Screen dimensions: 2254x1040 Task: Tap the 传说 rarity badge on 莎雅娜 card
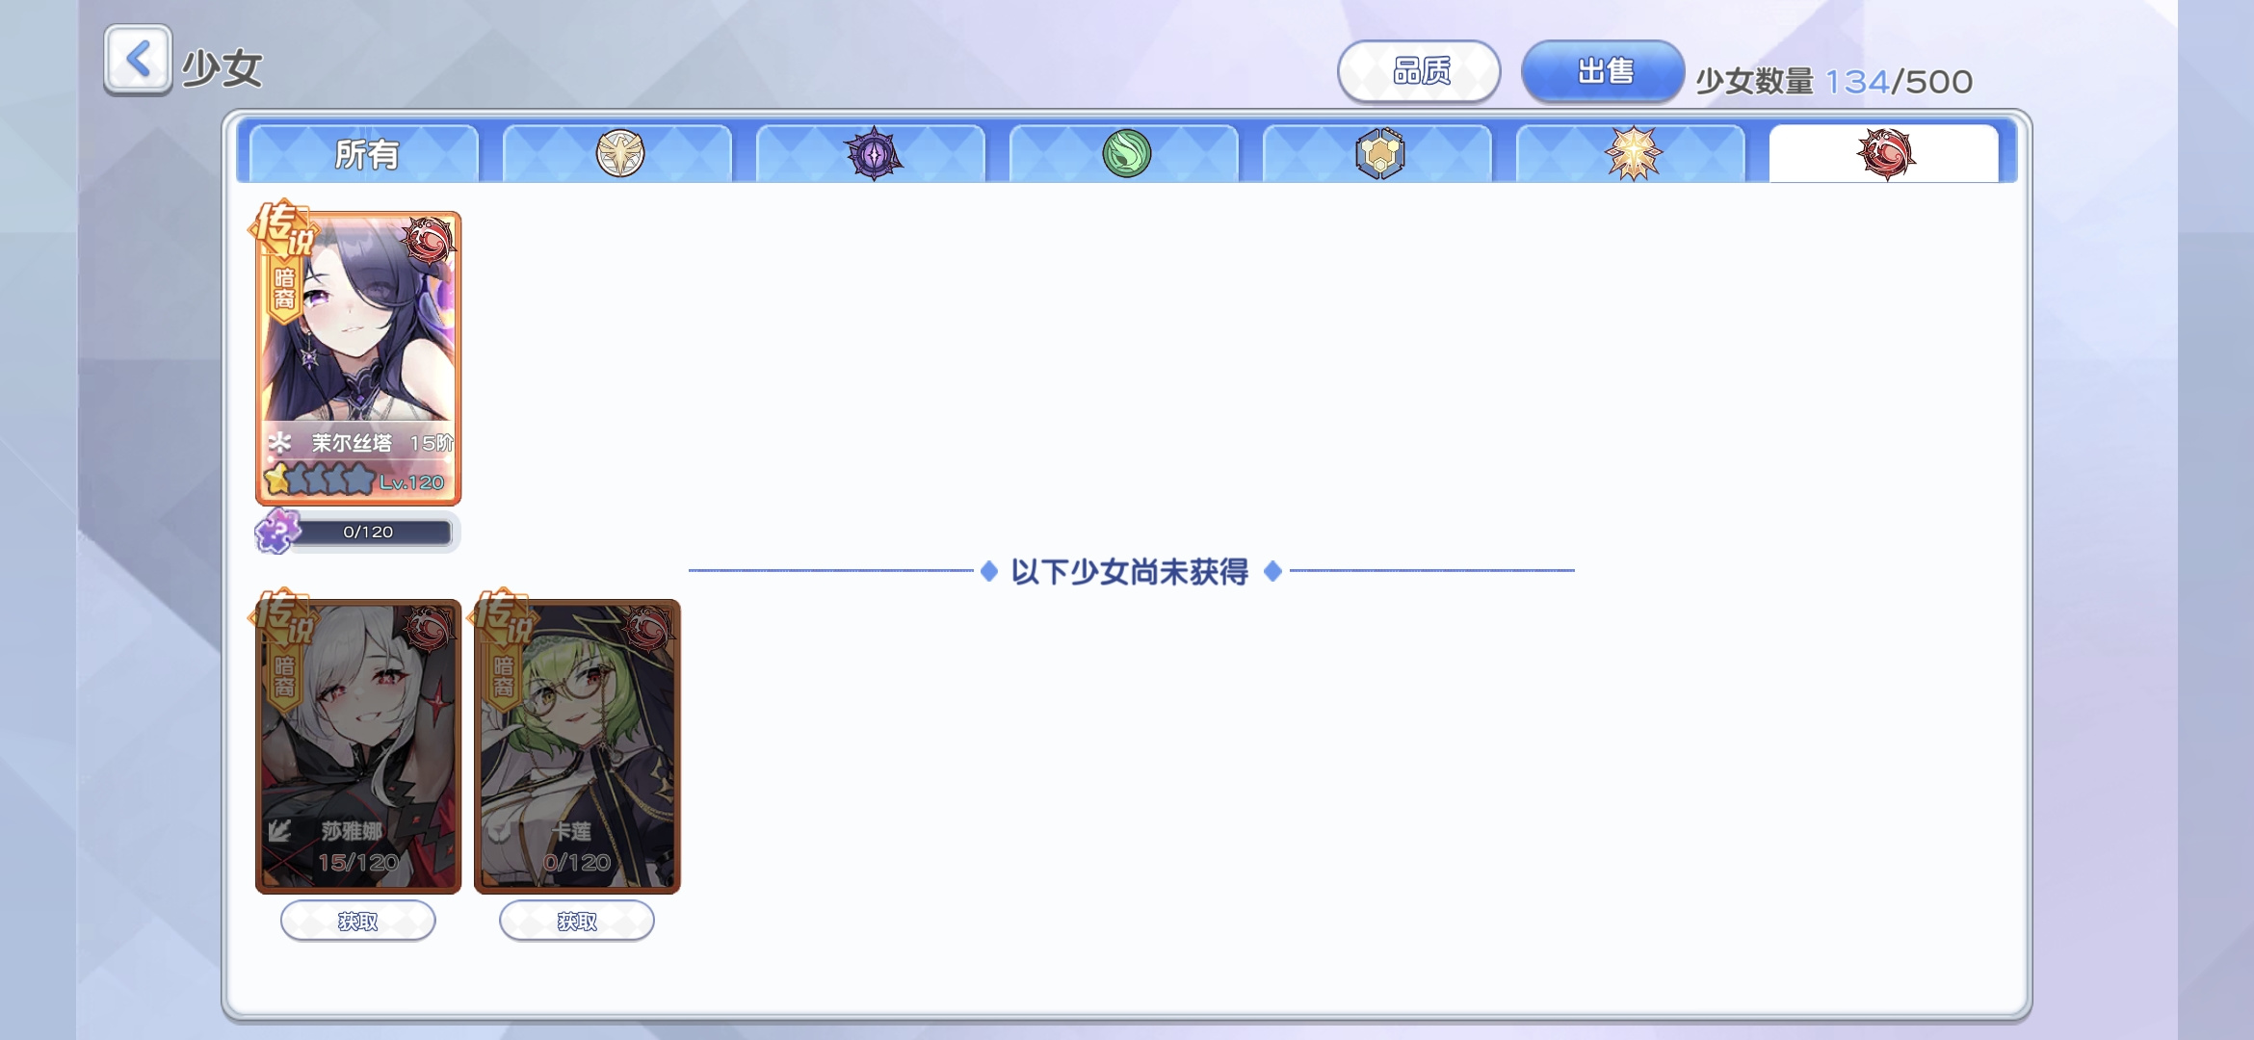[x=283, y=617]
